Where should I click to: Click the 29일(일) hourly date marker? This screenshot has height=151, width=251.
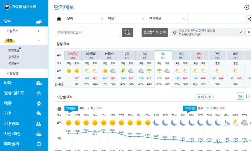pos(71,108)
